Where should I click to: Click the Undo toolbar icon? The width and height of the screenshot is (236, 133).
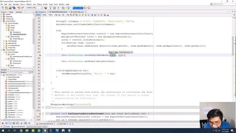point(19,8)
